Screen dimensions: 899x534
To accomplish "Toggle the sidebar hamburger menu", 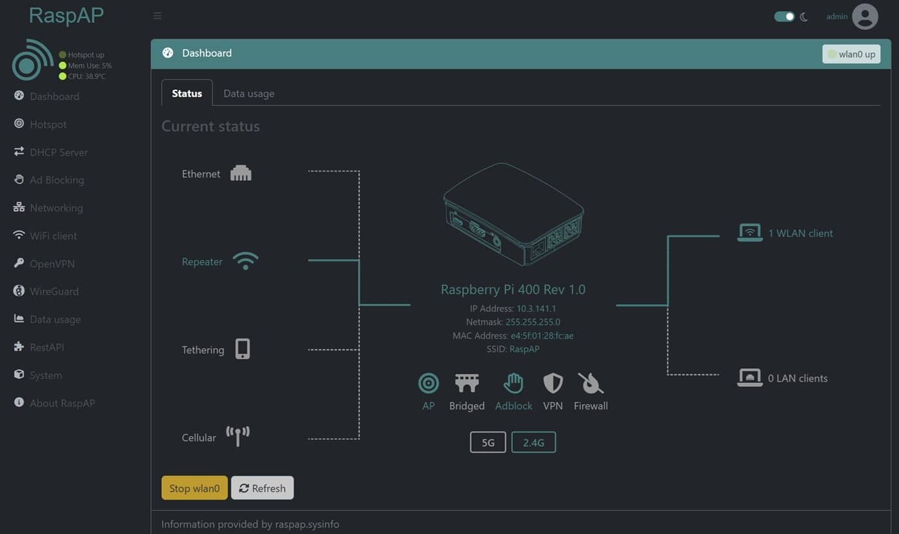I will (157, 15).
